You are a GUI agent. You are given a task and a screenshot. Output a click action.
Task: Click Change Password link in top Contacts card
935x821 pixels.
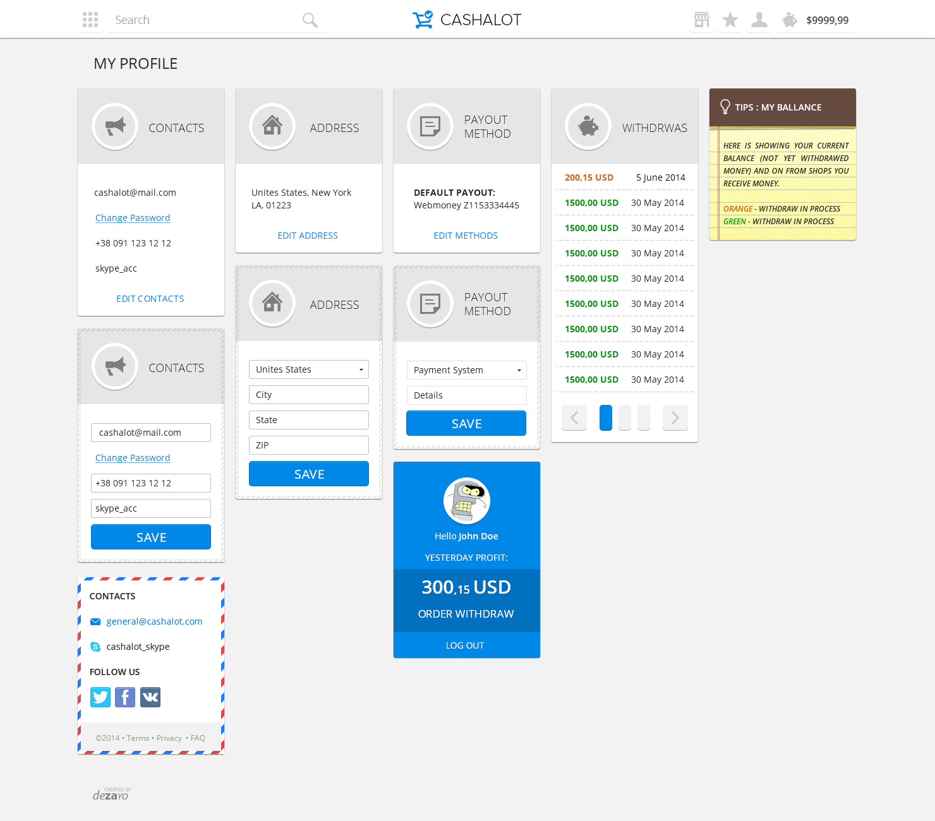tap(133, 218)
